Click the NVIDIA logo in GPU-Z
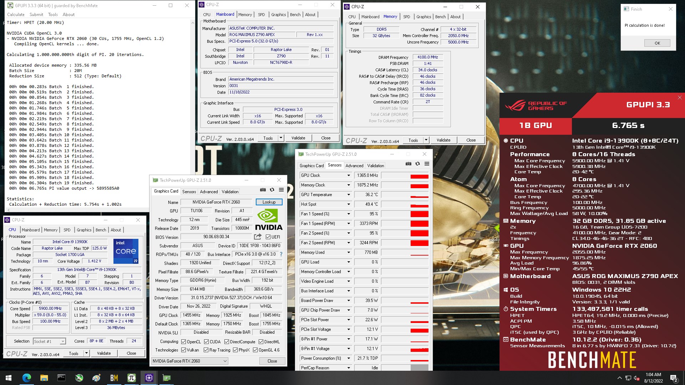Screen dimensions: 685x385 [269, 220]
